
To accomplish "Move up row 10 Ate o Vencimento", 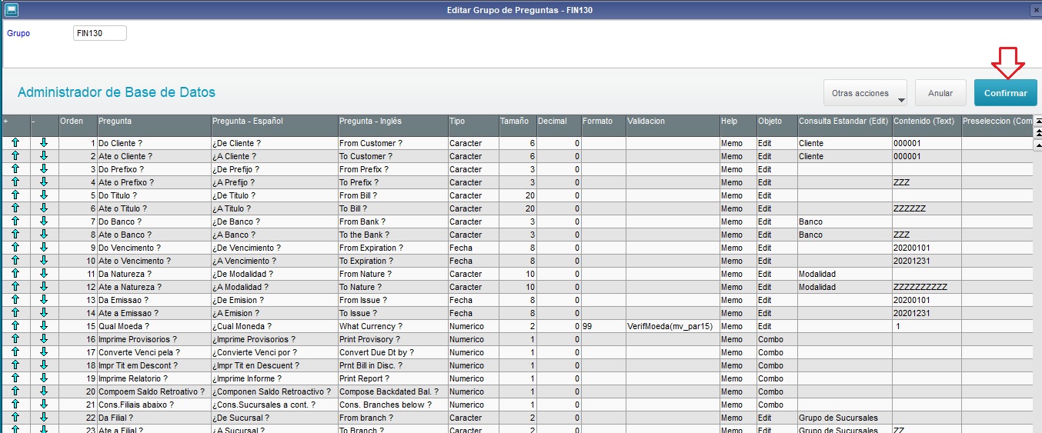I will pos(15,261).
